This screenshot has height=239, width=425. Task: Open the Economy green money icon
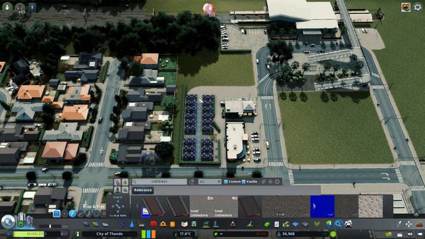[x=267, y=224]
